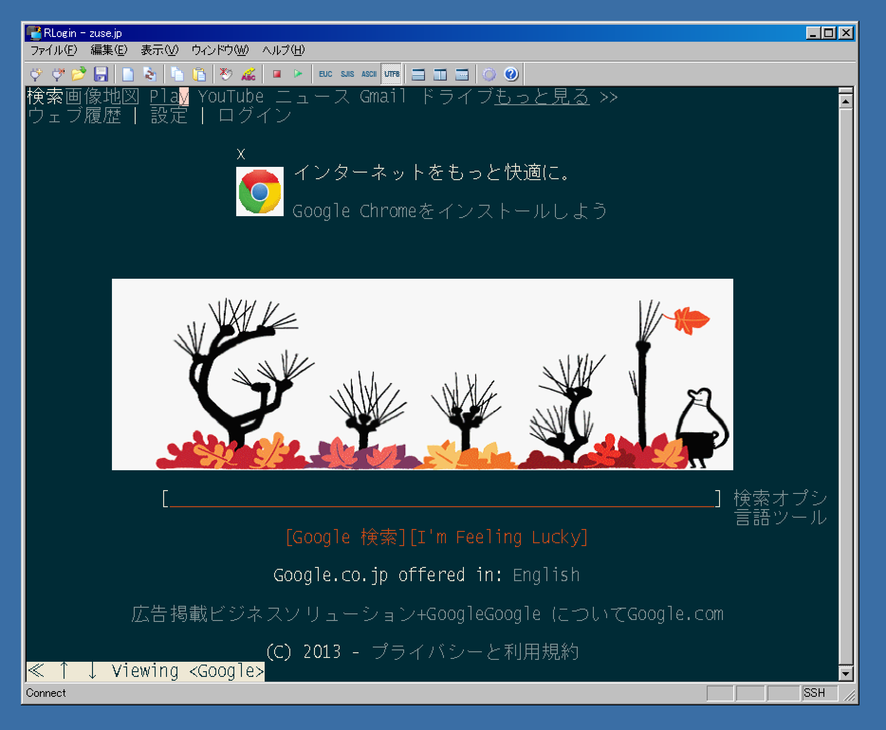Click scrollbar down arrow
Screen dimensions: 886x730
coord(846,673)
